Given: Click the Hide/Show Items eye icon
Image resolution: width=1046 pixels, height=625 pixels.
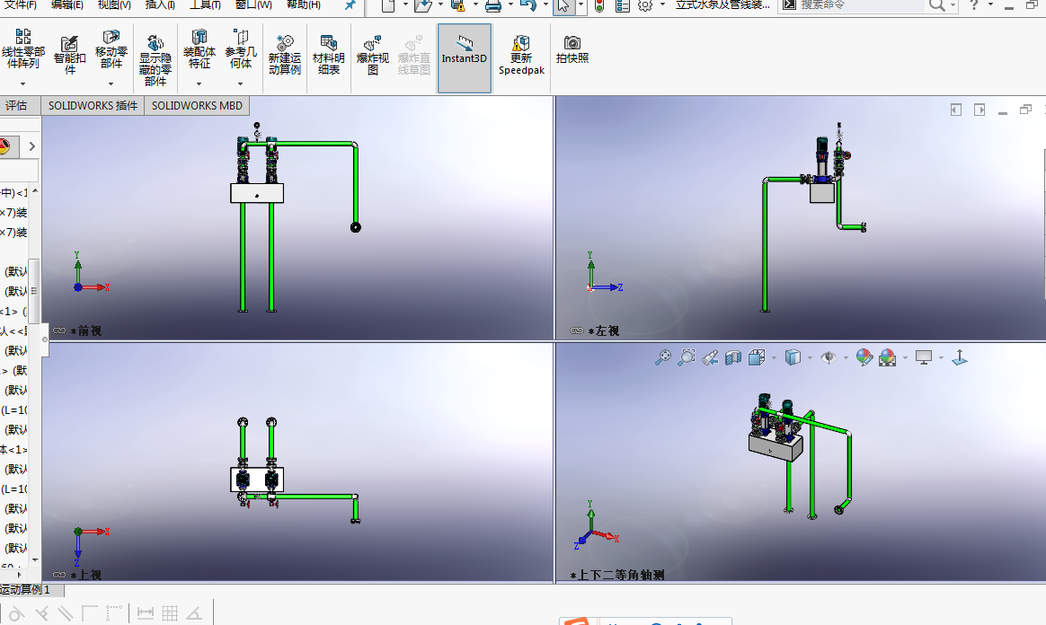Looking at the screenshot, I should [x=829, y=357].
